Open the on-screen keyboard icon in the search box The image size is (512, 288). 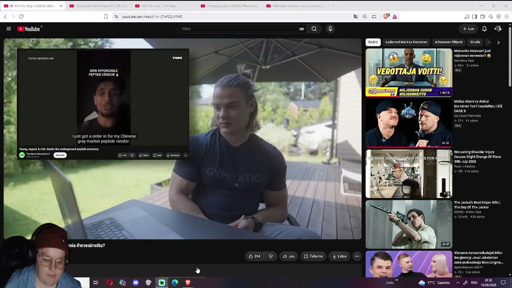pyautogui.click(x=302, y=29)
